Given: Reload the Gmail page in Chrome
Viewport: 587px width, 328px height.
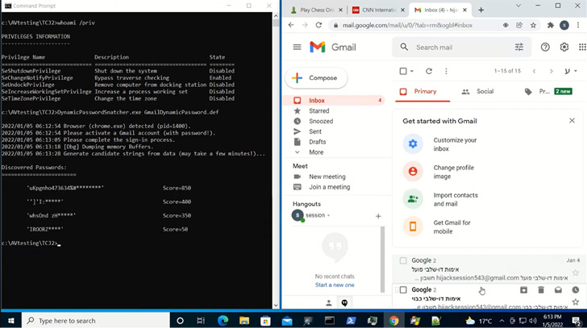Looking at the screenshot, I should pyautogui.click(x=318, y=25).
